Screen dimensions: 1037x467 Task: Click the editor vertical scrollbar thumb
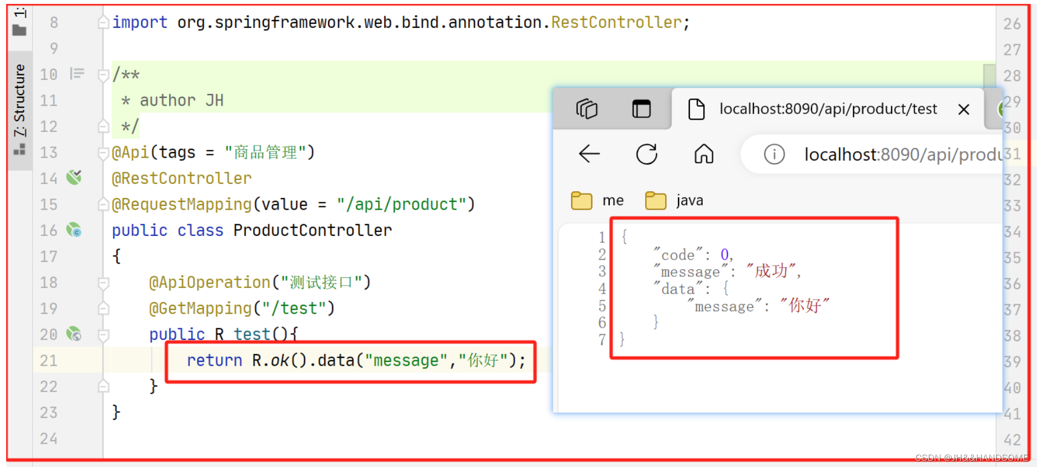click(989, 75)
